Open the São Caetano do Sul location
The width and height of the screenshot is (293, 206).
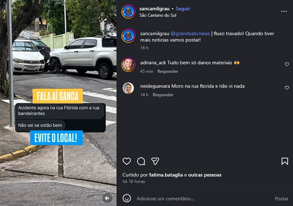[x=158, y=15]
